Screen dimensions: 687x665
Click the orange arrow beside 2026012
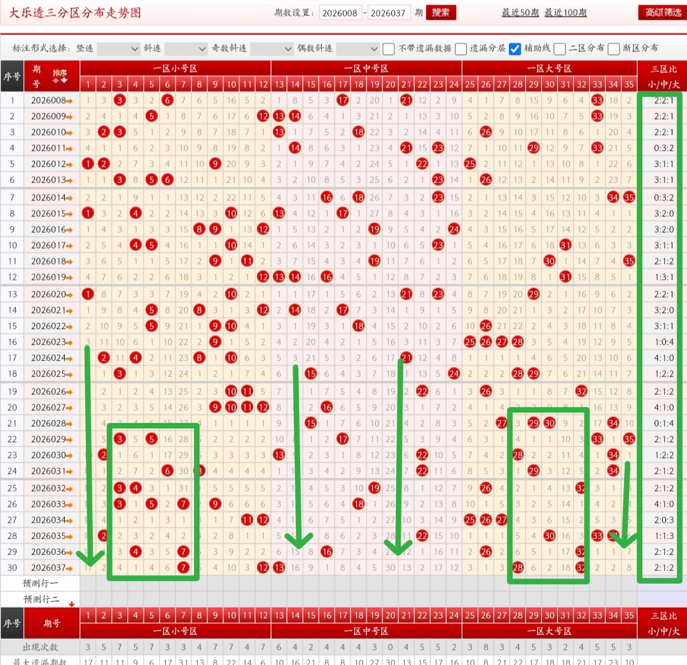[69, 165]
